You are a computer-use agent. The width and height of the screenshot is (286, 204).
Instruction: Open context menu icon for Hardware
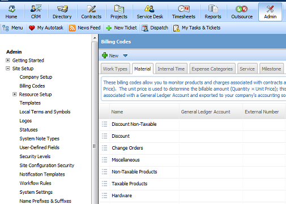(105, 195)
